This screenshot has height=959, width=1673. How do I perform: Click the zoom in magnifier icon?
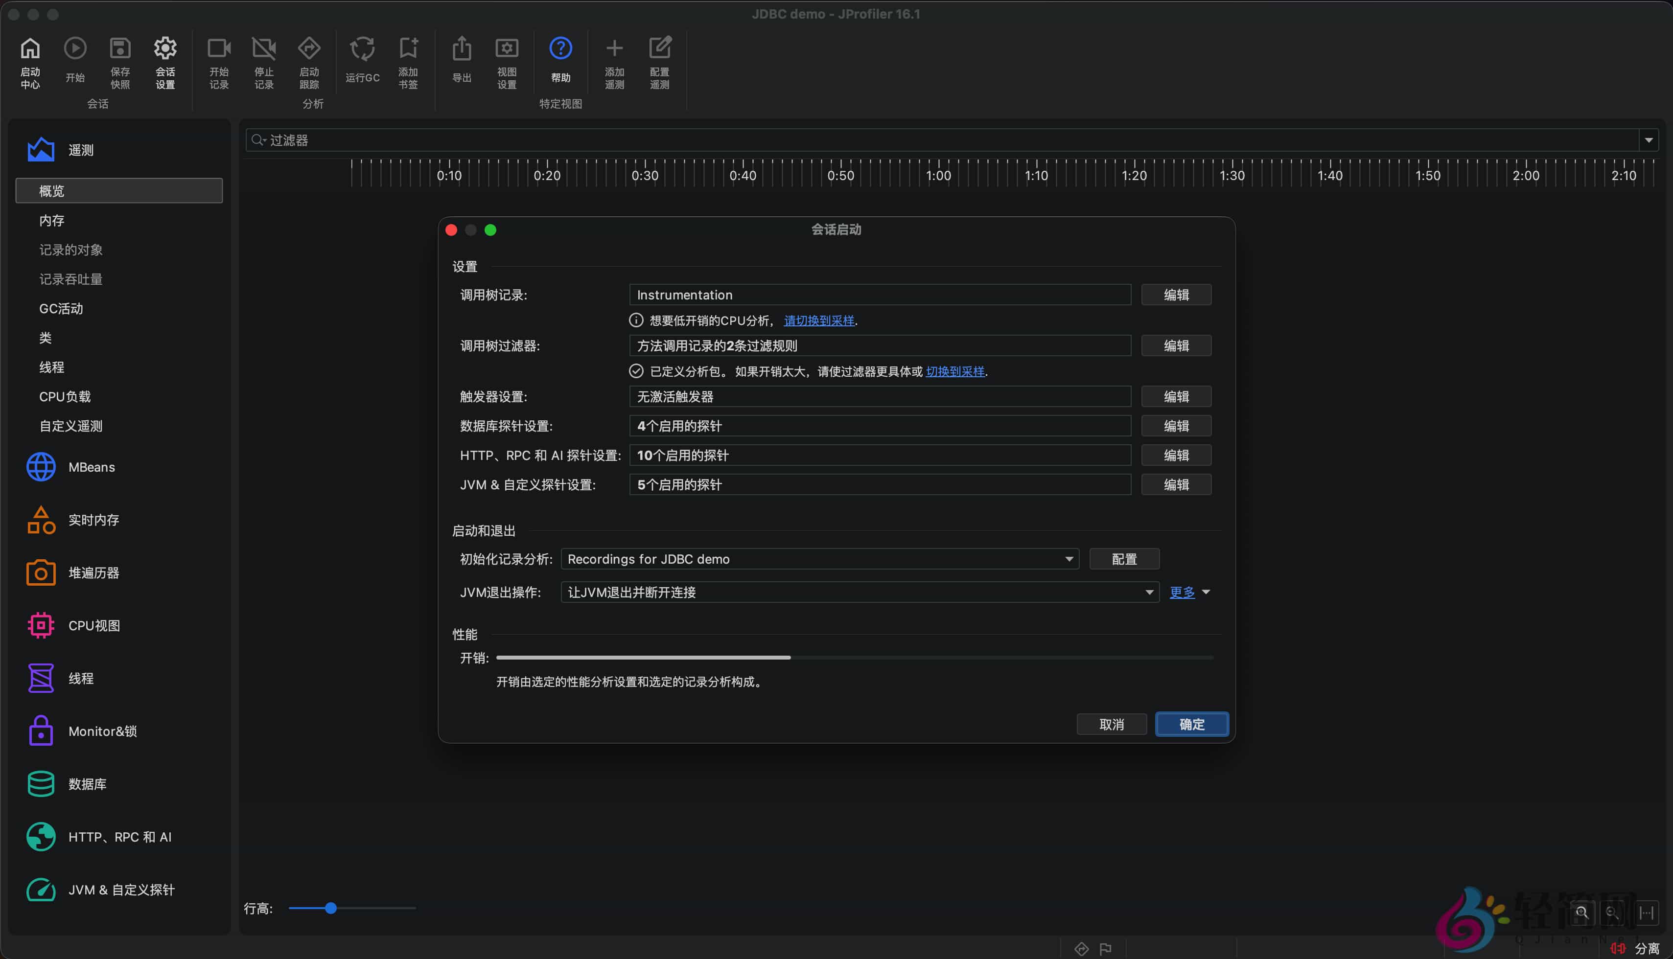coord(1581,912)
